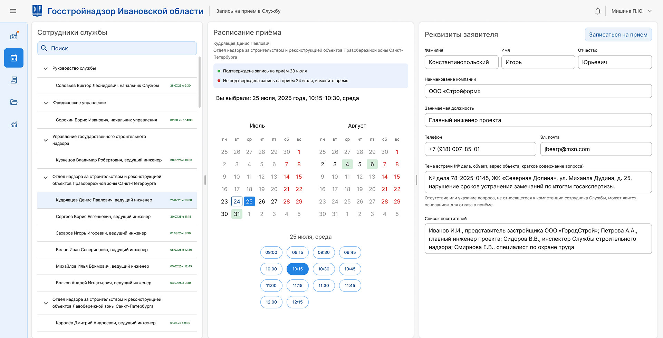The image size is (663, 338).
Task: Collapse the Юридическое управление group
Action: (x=46, y=102)
